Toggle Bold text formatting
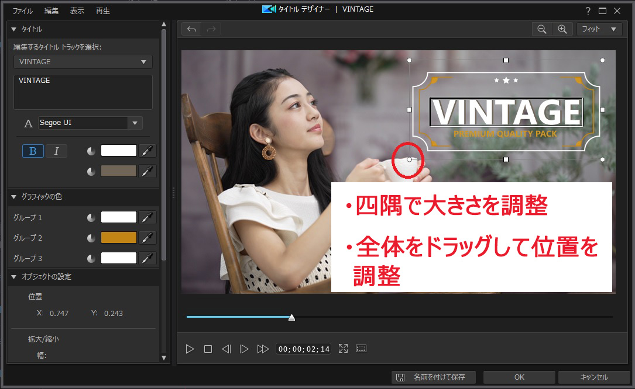This screenshot has width=635, height=389. coord(33,151)
